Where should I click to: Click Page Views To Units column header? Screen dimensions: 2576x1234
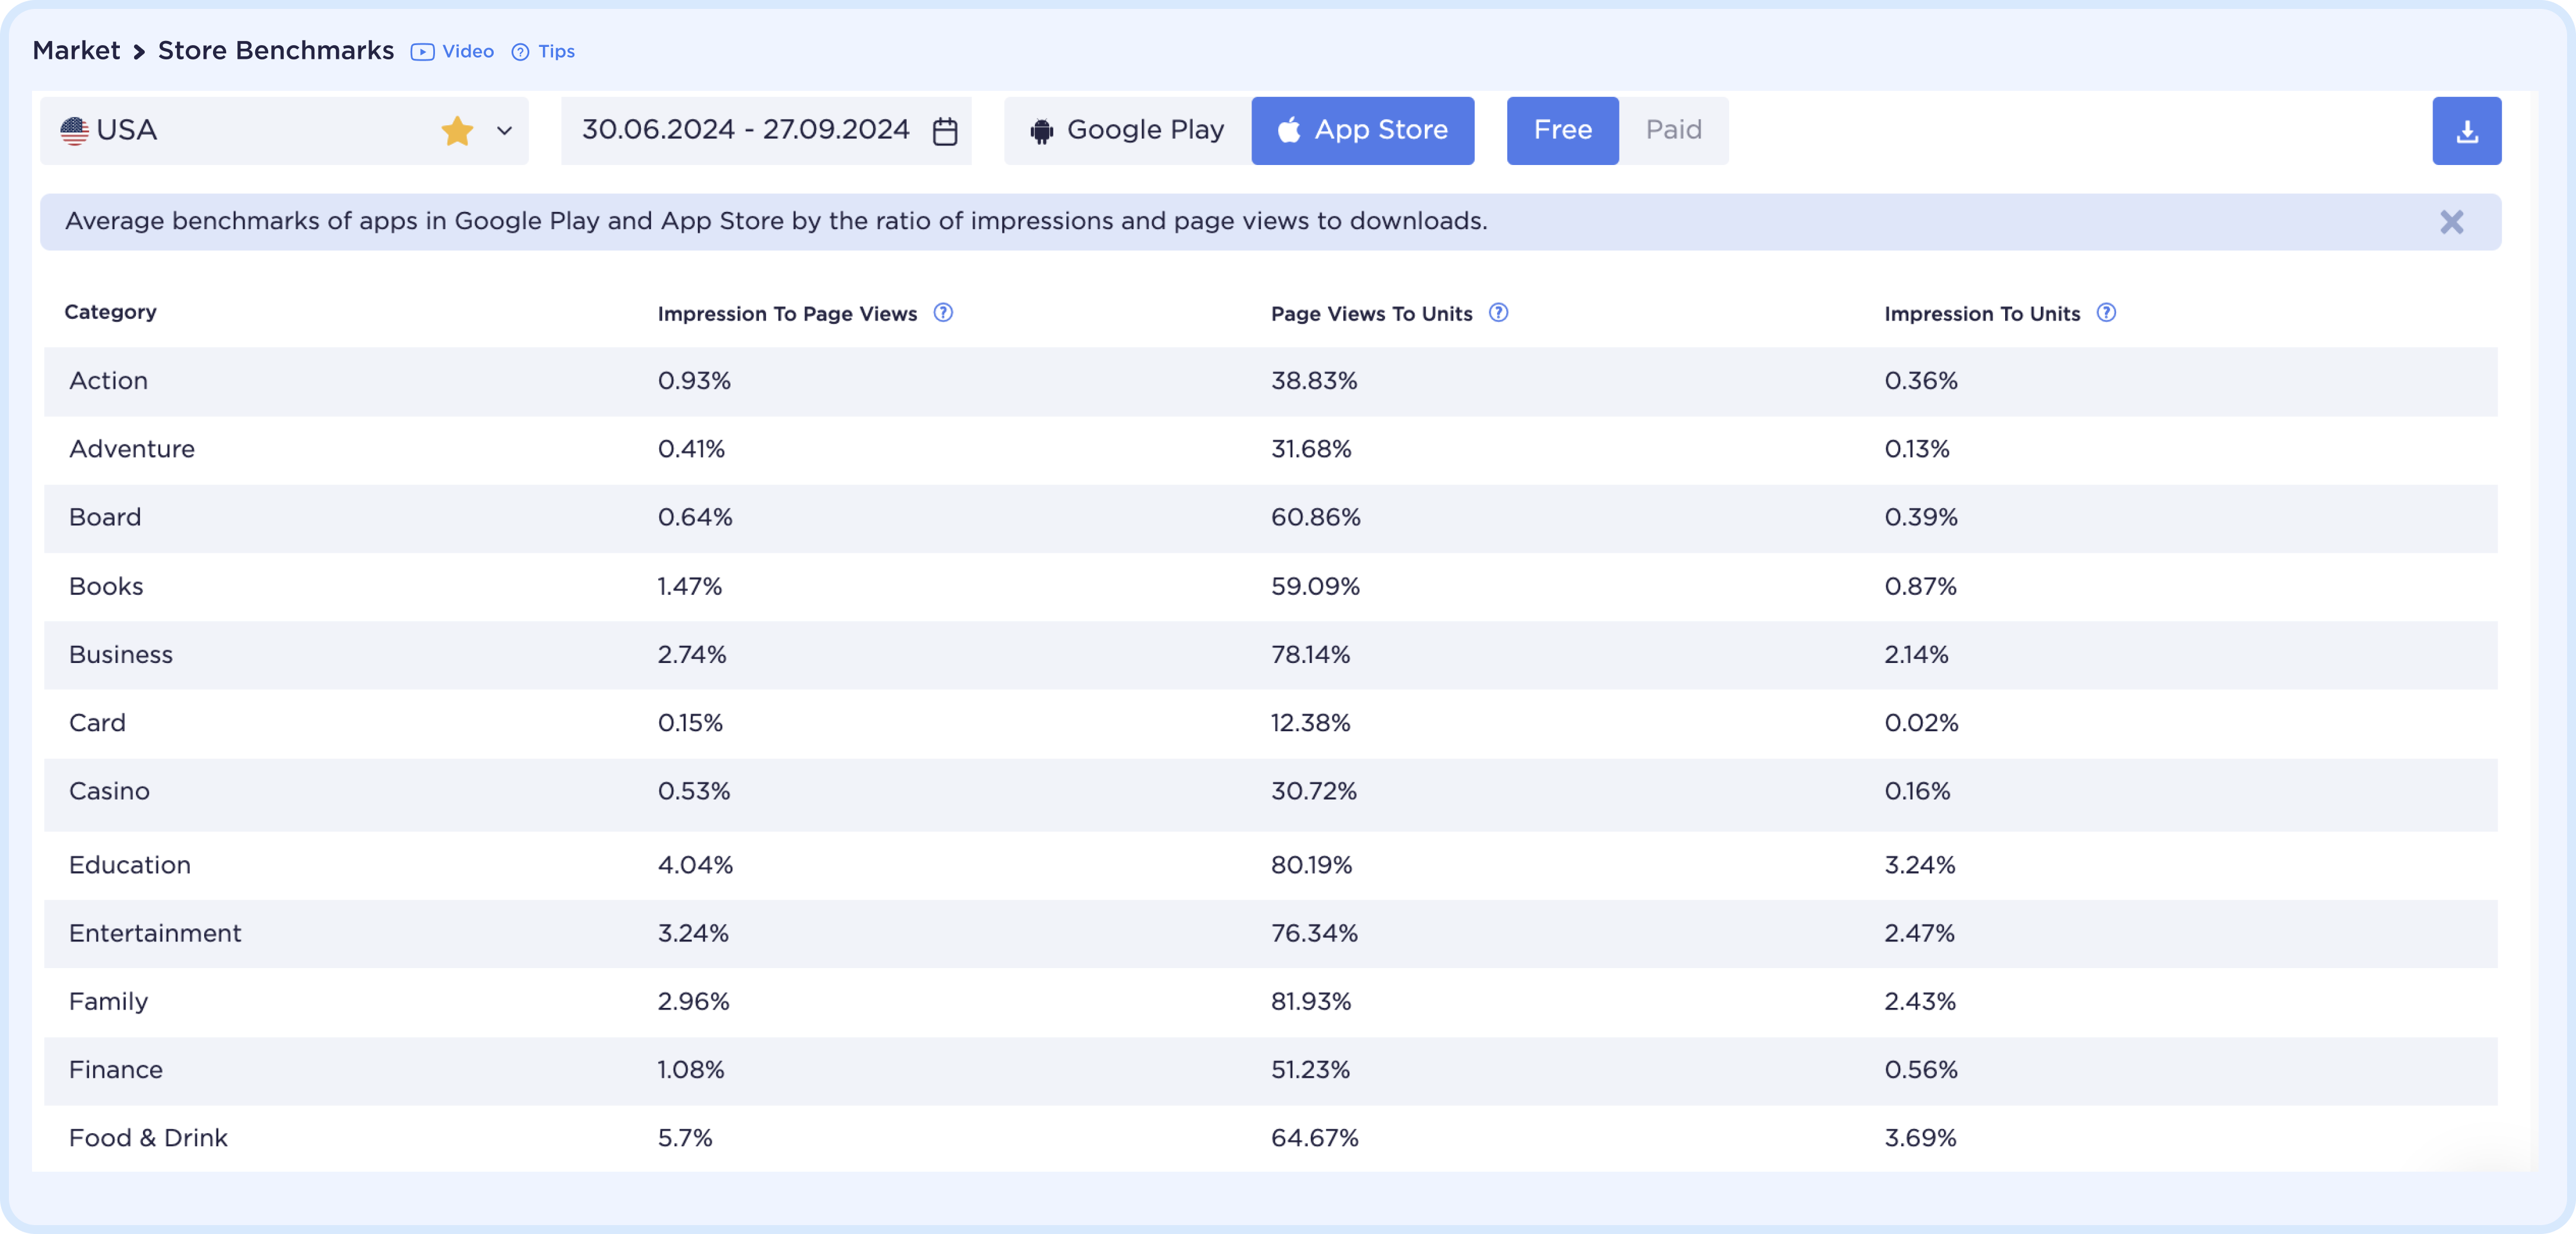1371,313
